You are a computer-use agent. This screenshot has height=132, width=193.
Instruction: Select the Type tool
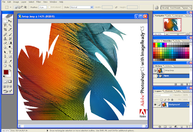tap(10, 52)
